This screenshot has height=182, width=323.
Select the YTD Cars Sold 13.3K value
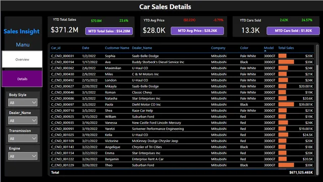[x=250, y=30]
